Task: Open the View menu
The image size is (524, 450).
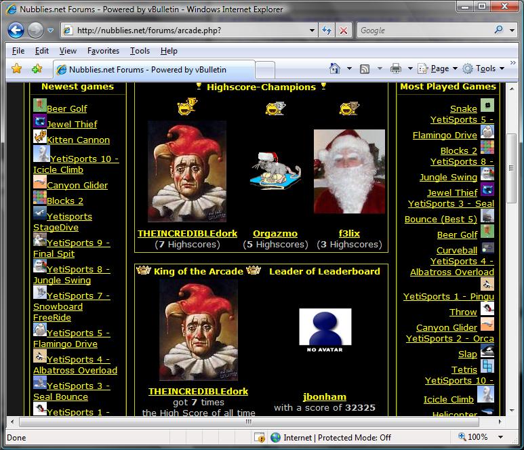Action: click(68, 51)
